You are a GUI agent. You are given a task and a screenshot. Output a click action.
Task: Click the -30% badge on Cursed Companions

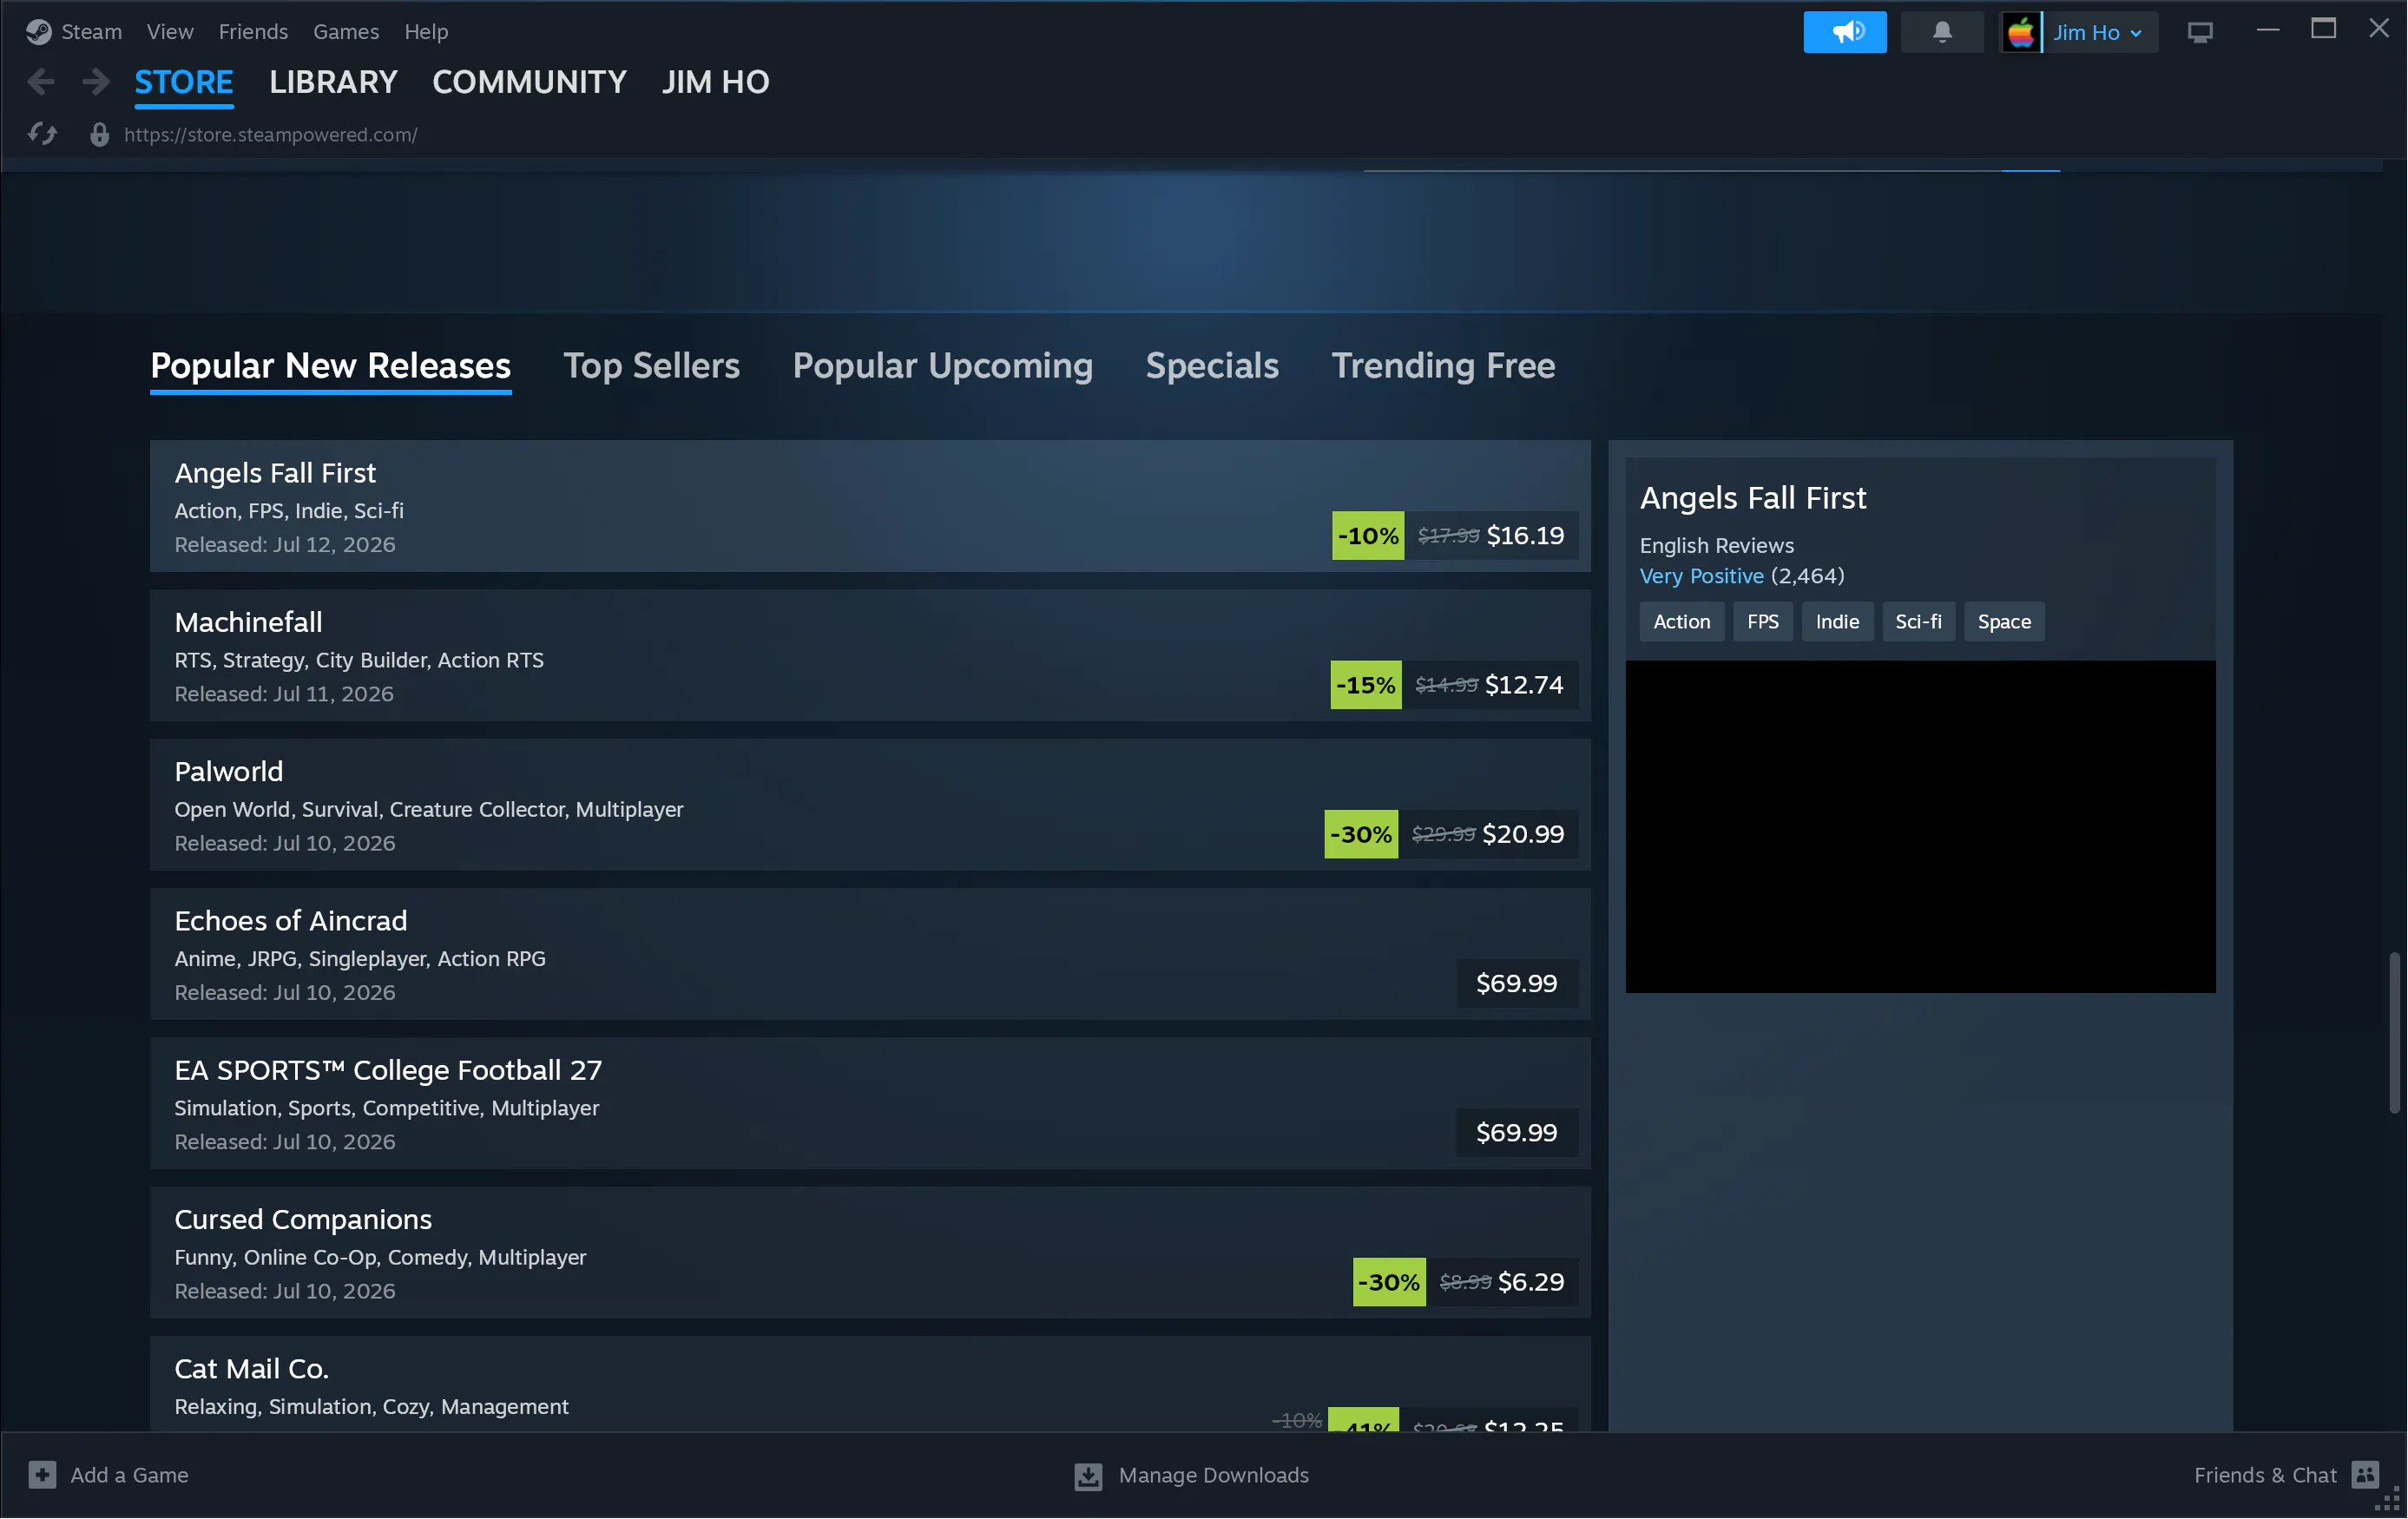coord(1389,1282)
